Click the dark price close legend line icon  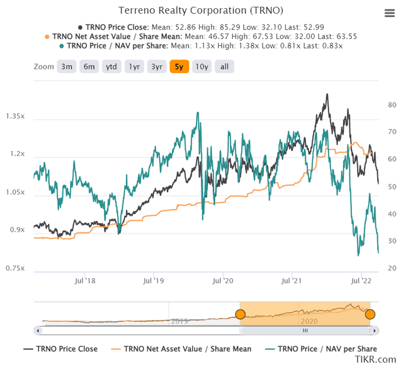pos(28,349)
